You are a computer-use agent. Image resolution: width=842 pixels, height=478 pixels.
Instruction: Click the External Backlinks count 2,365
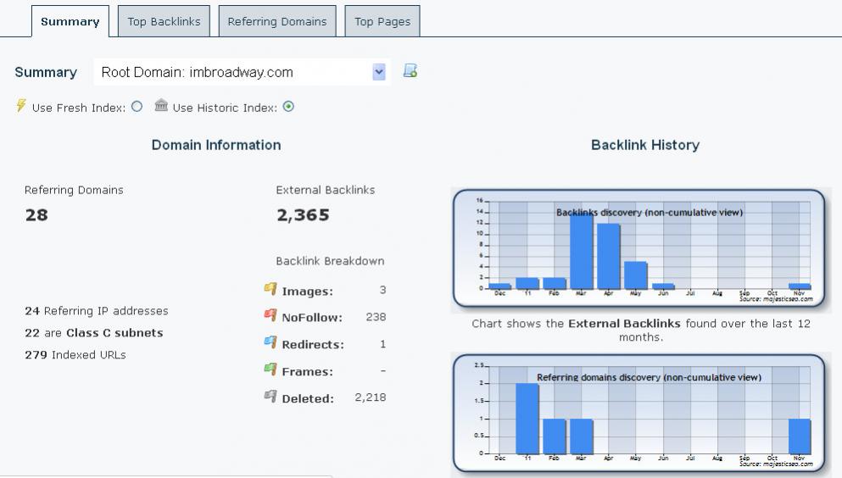(303, 215)
